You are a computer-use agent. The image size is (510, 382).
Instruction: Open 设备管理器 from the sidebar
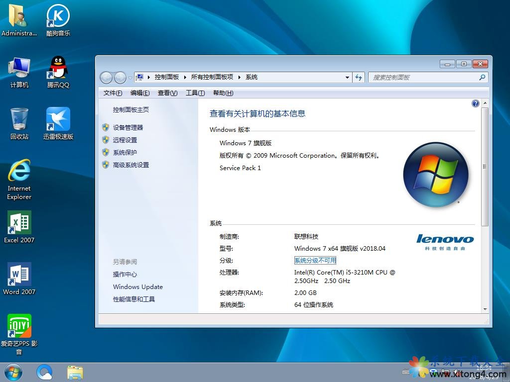[128, 128]
